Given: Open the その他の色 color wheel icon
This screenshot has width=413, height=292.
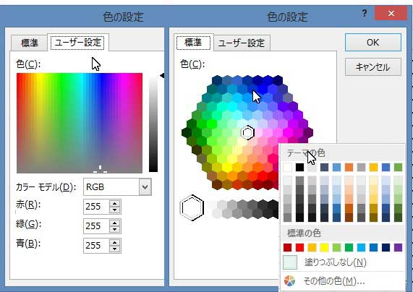Looking at the screenshot, I should pyautogui.click(x=290, y=280).
